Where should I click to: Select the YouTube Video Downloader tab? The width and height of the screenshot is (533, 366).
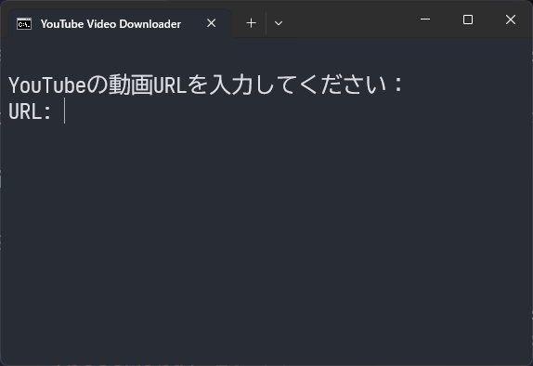[120, 23]
